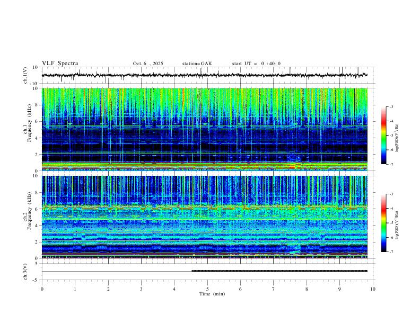This screenshot has height=324, width=420.
Task: Click the x-axis tick label "2"
Action: coord(108,289)
